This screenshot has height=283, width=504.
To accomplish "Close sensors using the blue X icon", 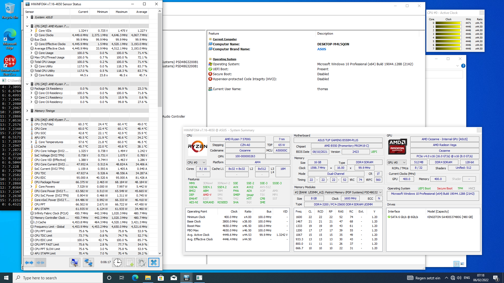I will pyautogui.click(x=154, y=262).
